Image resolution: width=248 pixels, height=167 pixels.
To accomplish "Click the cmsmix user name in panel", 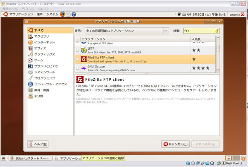I will pyautogui.click(x=235, y=15).
